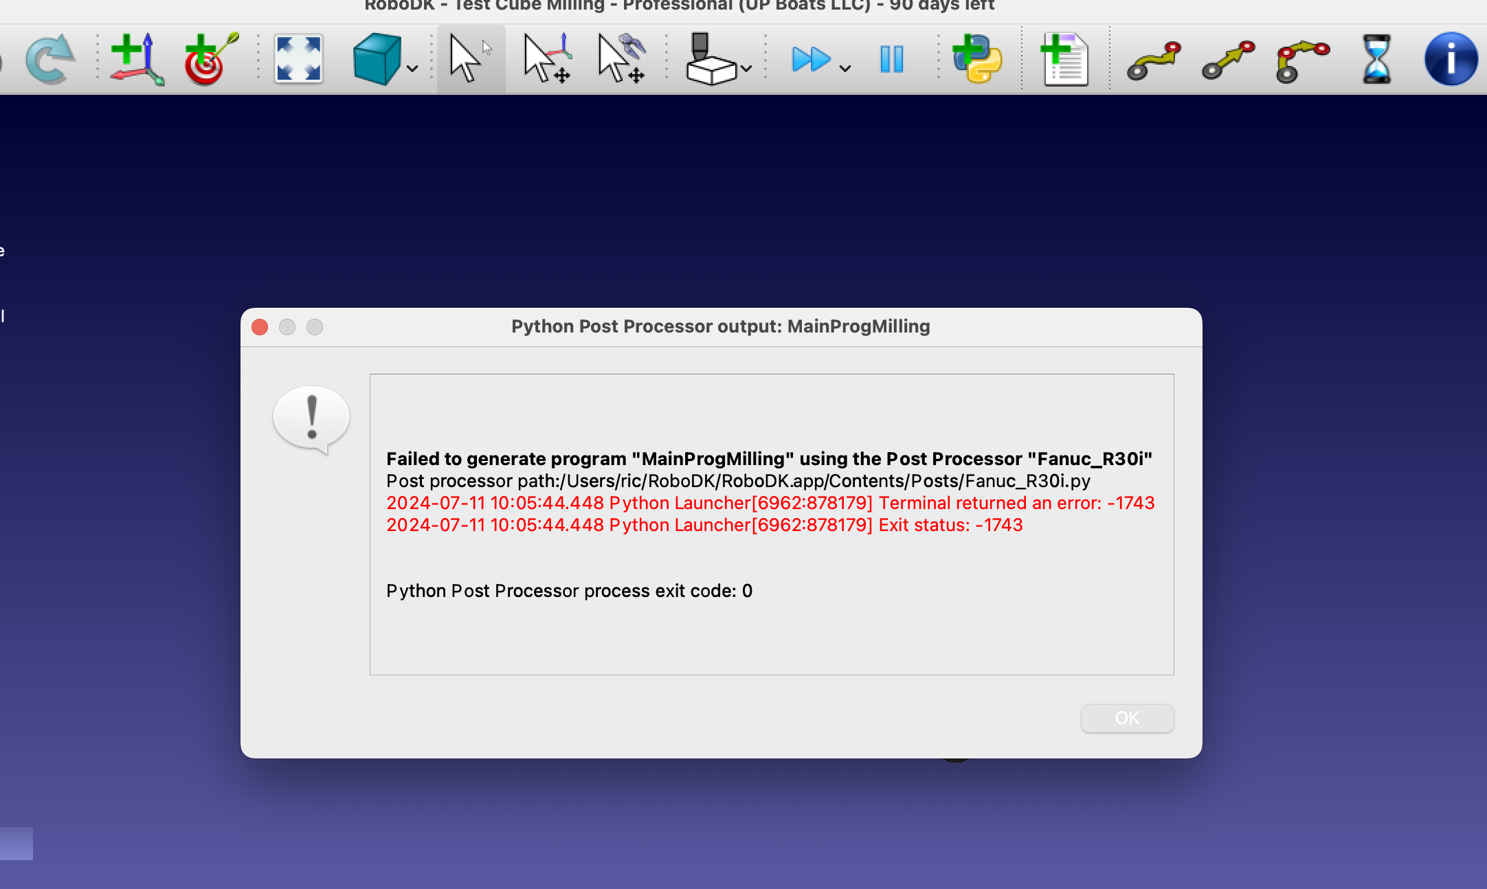Expand the collision check dropdown arrow

tap(747, 68)
